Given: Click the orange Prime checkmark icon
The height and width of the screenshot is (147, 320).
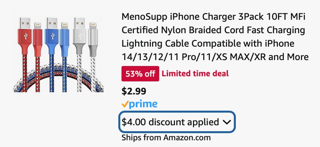Looking at the screenshot, I should pyautogui.click(x=125, y=104).
